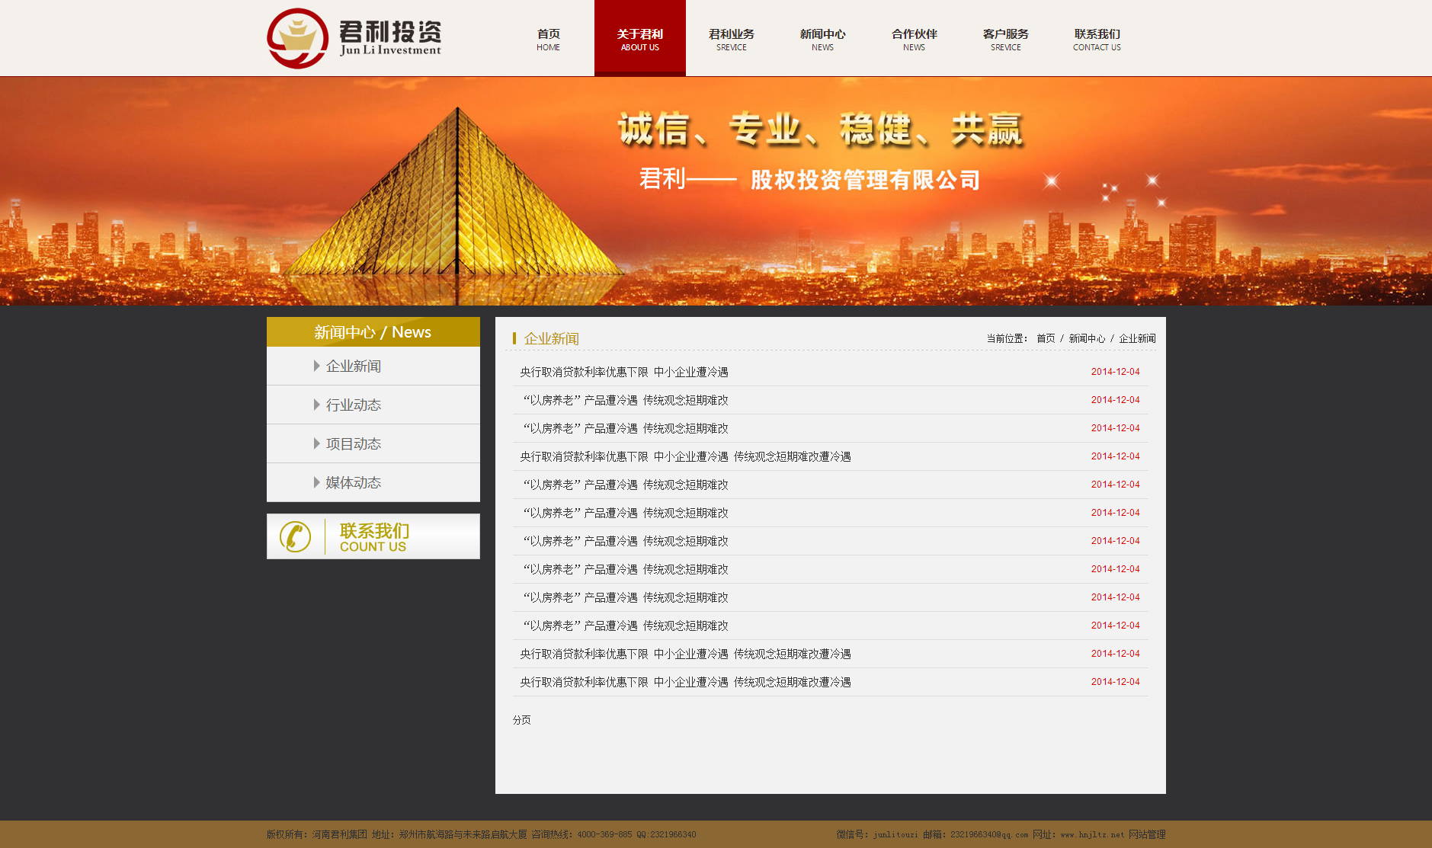Select the 关于君利 ABOUT US tab

point(640,39)
